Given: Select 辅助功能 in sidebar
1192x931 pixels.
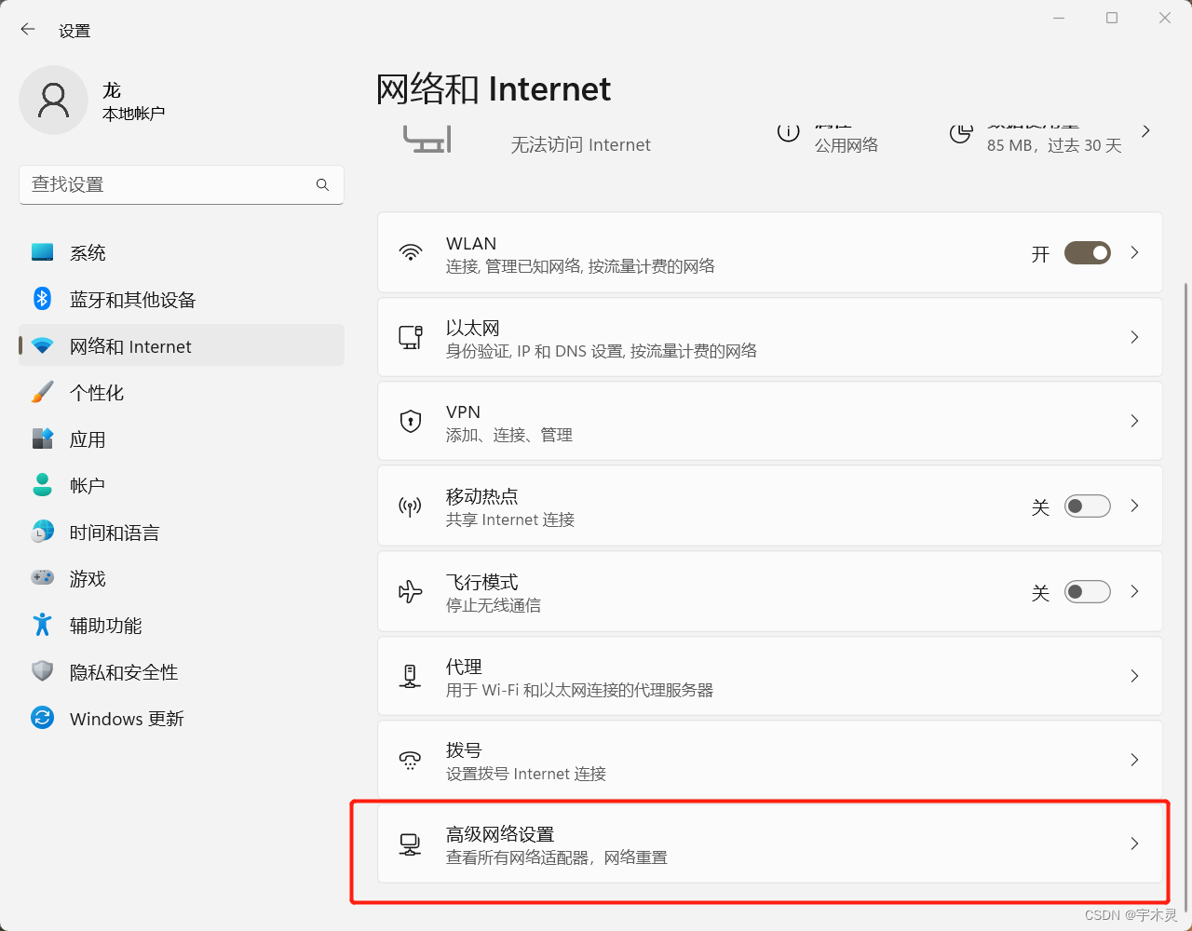Looking at the screenshot, I should [x=182, y=625].
